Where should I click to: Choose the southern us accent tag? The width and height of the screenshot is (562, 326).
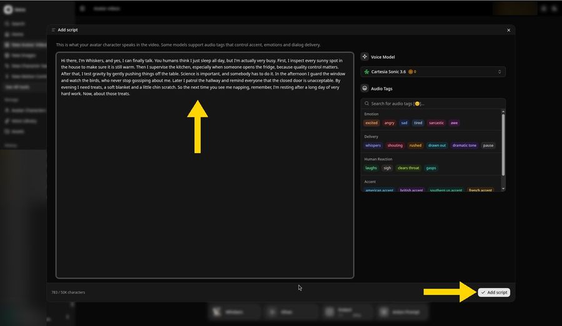click(446, 190)
